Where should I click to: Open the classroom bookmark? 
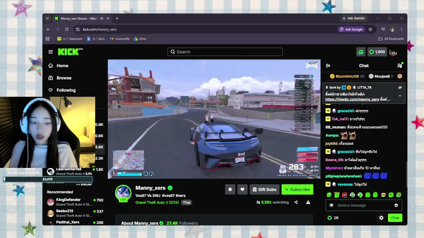click(70, 39)
